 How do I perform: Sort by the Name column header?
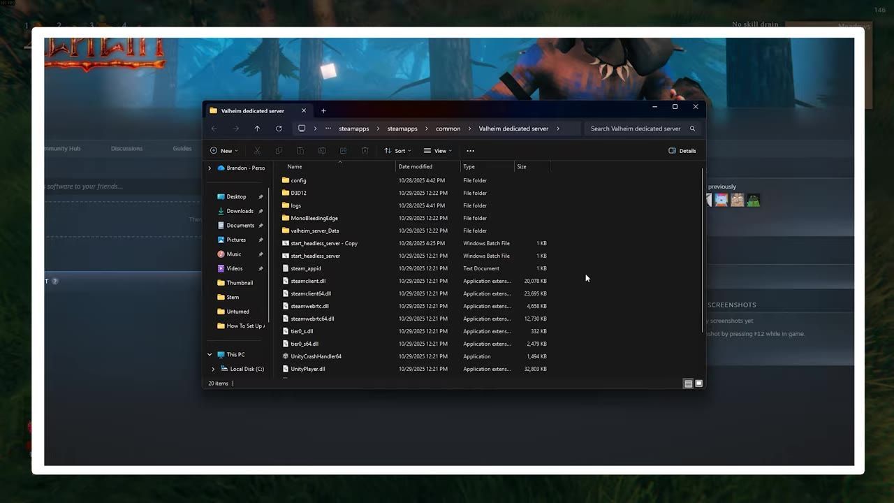(295, 167)
